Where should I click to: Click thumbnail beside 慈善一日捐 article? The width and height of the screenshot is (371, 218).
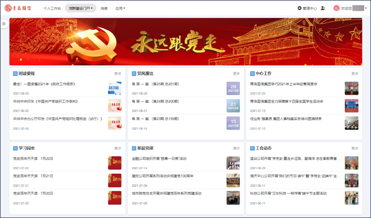click(233, 163)
